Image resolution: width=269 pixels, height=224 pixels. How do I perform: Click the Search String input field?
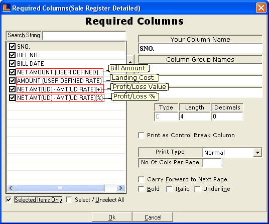coord(84,35)
